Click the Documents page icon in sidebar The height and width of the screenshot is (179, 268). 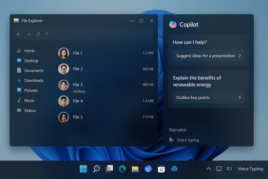click(19, 70)
